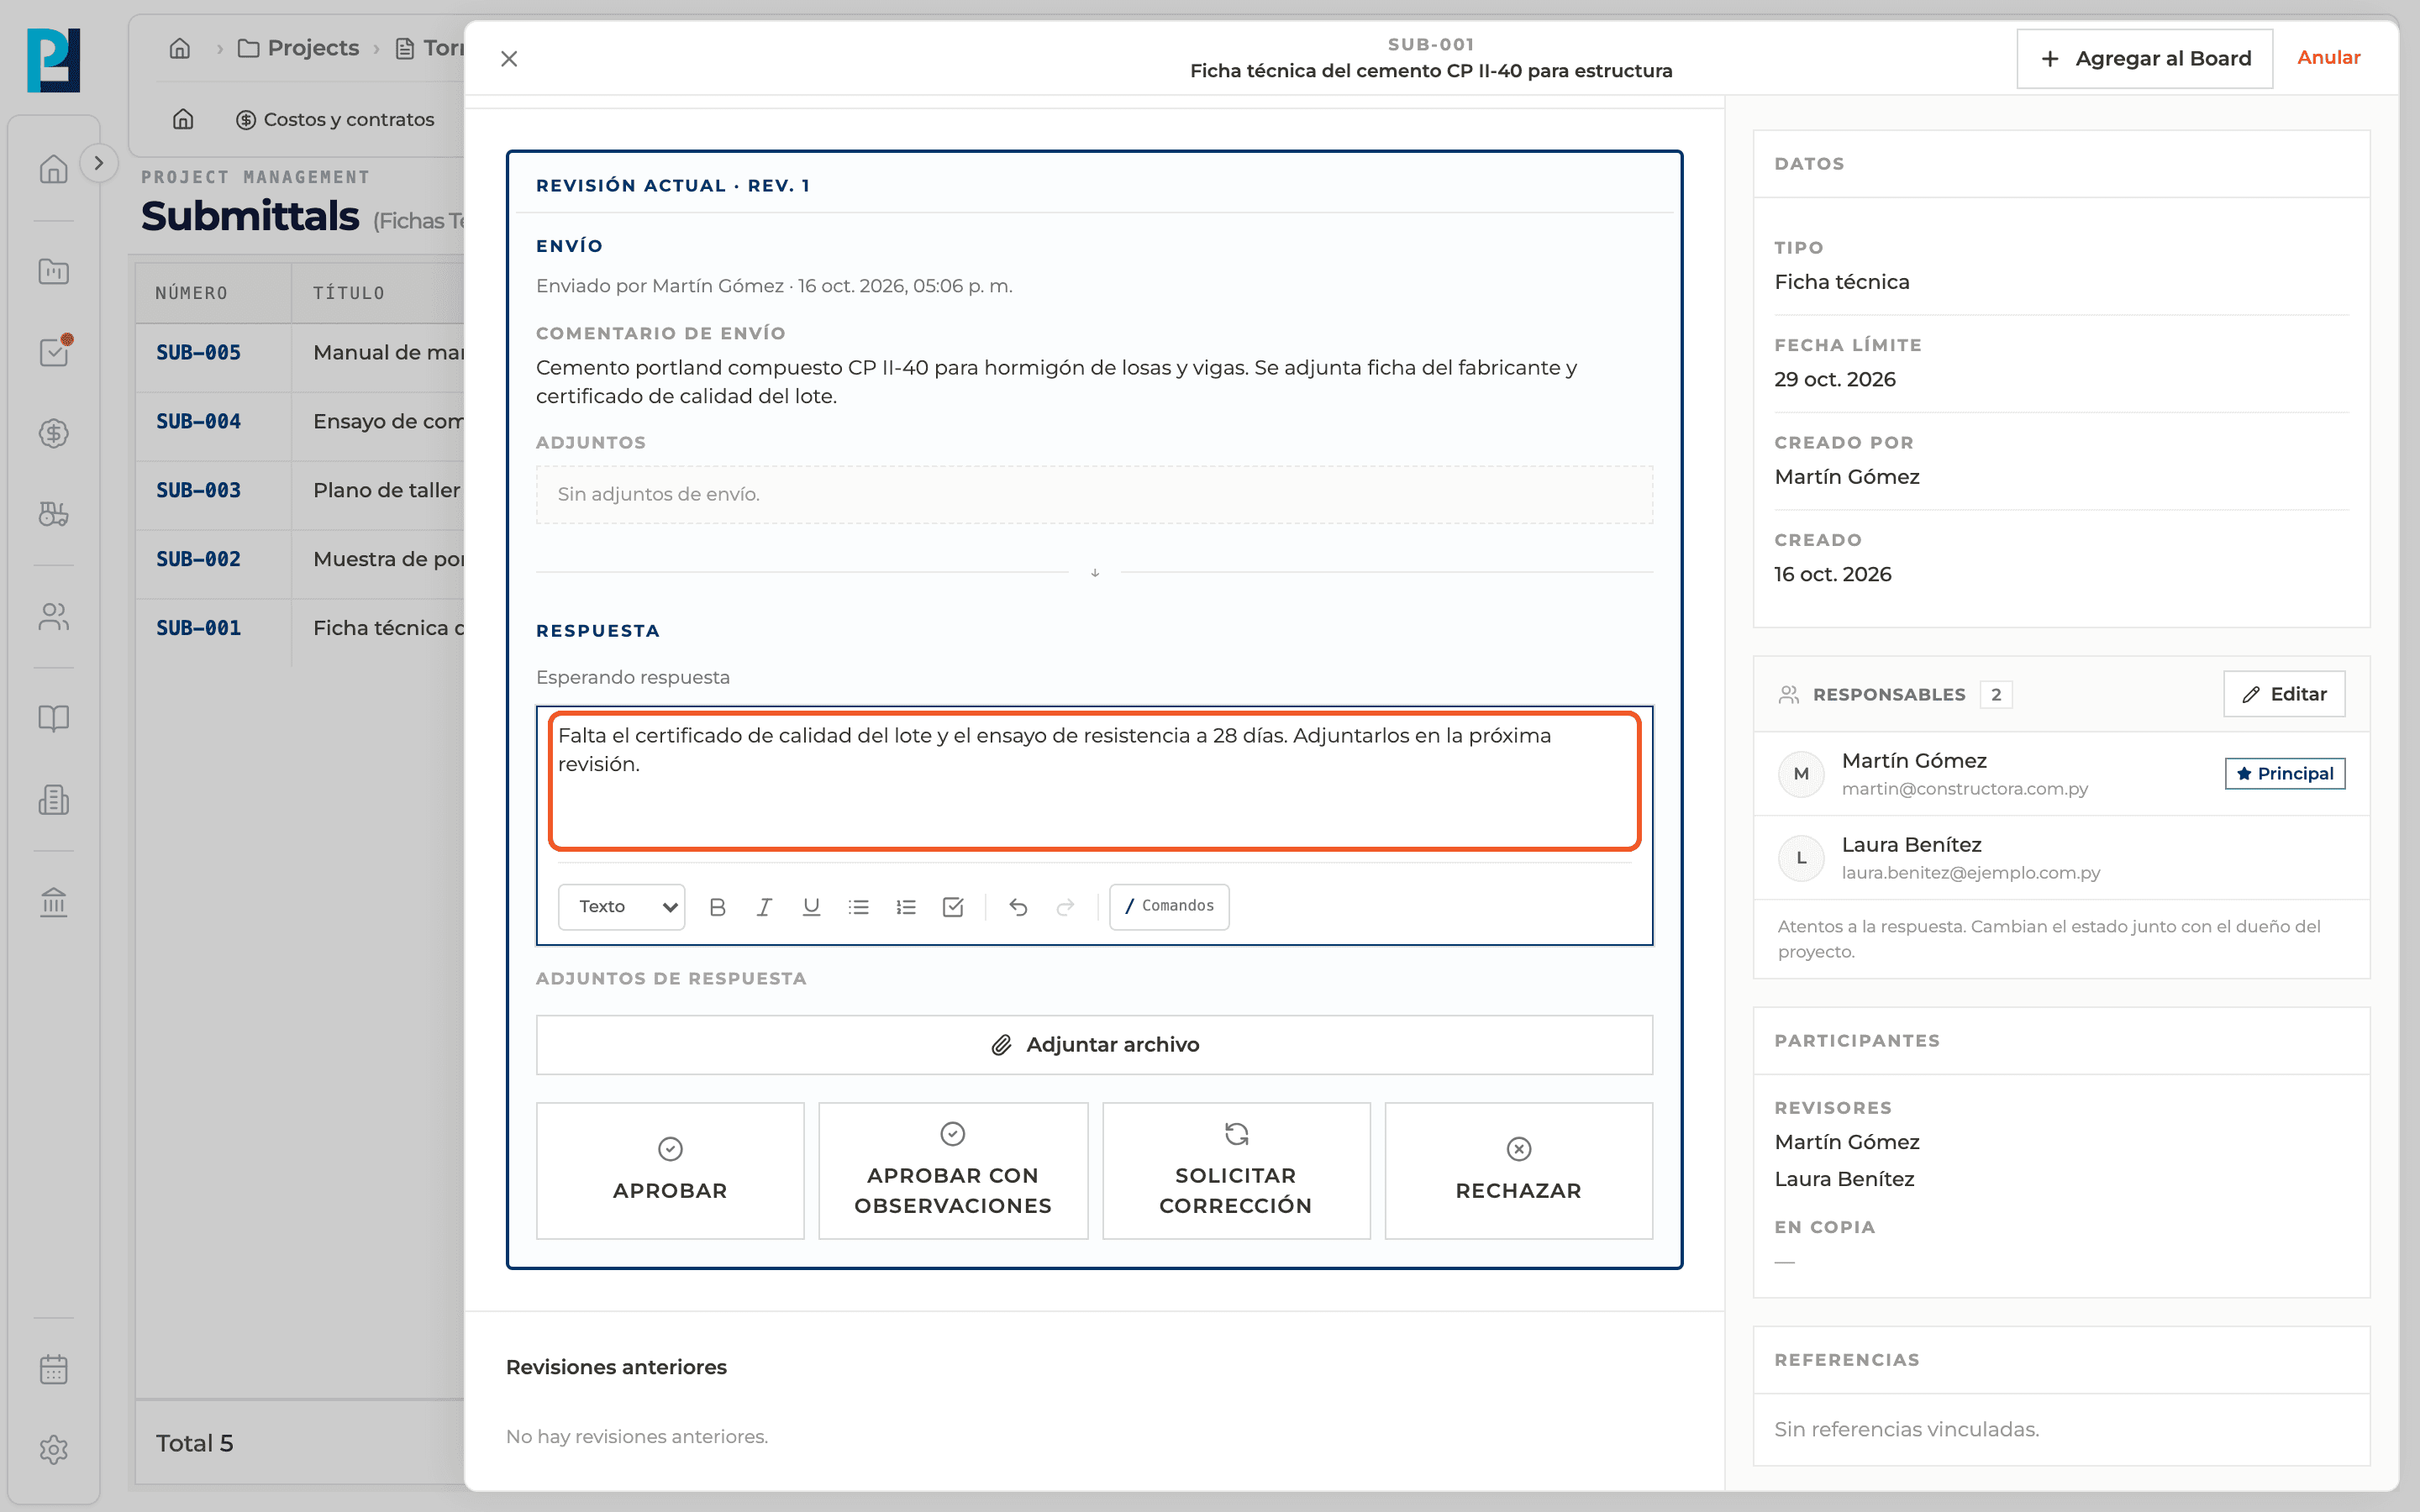Reject submittal with Rechazar
The image size is (2420, 1512).
click(x=1518, y=1170)
